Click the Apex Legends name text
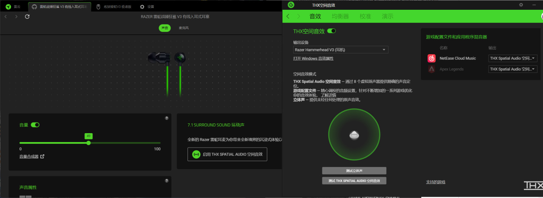The image size is (543, 198). 451,69
